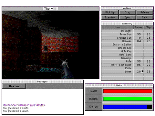Click the Newton tab in Messages
This screenshot has height=116, width=155.
pos(14,86)
